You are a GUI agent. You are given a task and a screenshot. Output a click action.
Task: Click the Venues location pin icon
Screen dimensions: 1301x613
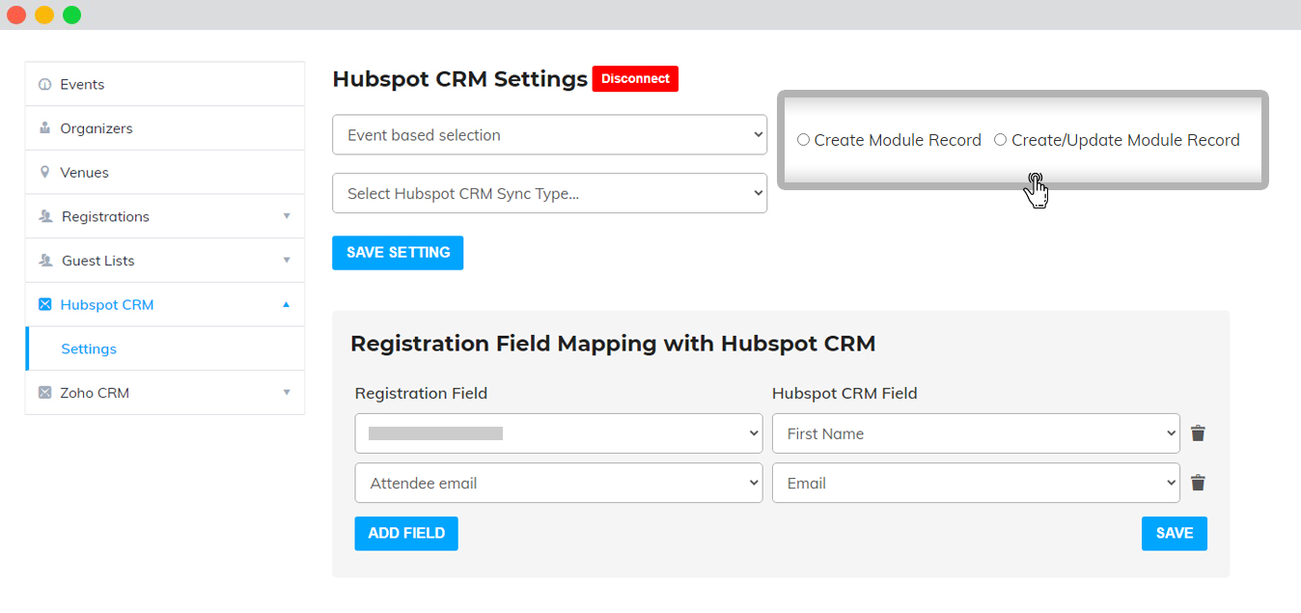(x=44, y=173)
